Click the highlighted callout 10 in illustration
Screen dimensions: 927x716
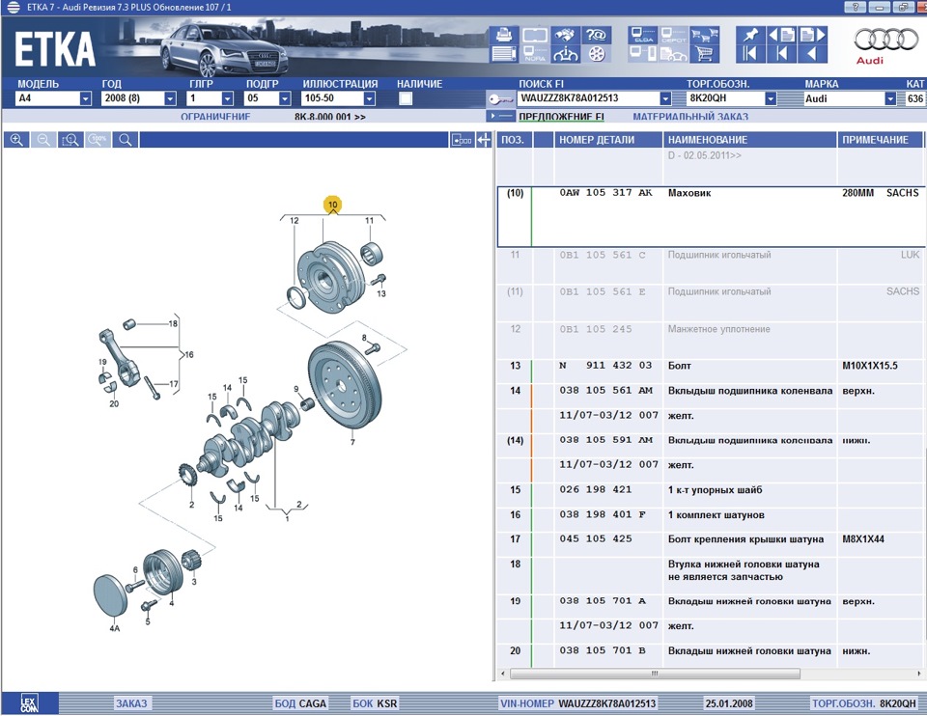pos(333,205)
